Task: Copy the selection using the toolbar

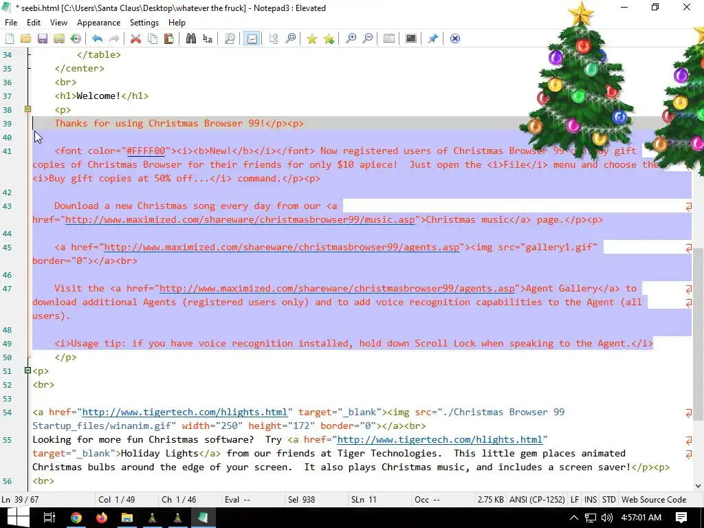Action: [153, 38]
